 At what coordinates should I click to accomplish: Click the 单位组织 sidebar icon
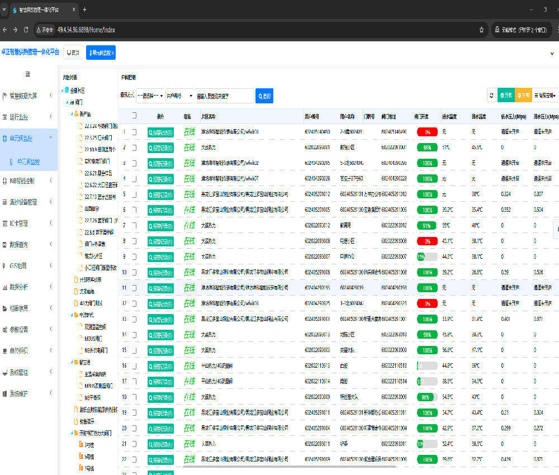coord(4,350)
